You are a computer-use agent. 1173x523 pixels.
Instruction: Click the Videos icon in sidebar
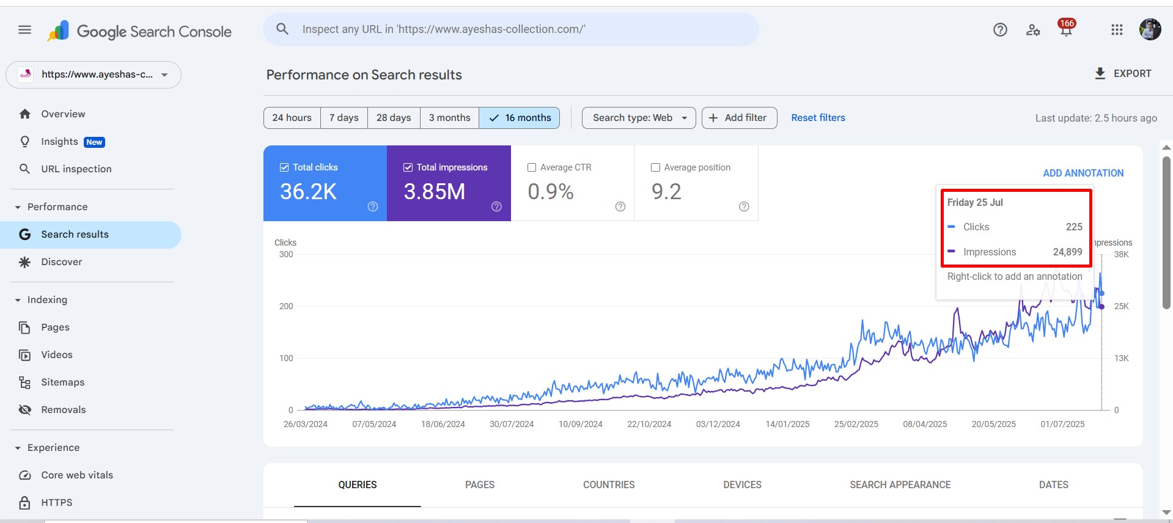tap(24, 355)
